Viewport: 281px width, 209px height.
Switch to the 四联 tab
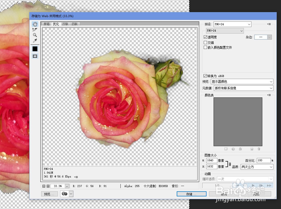click(75, 24)
